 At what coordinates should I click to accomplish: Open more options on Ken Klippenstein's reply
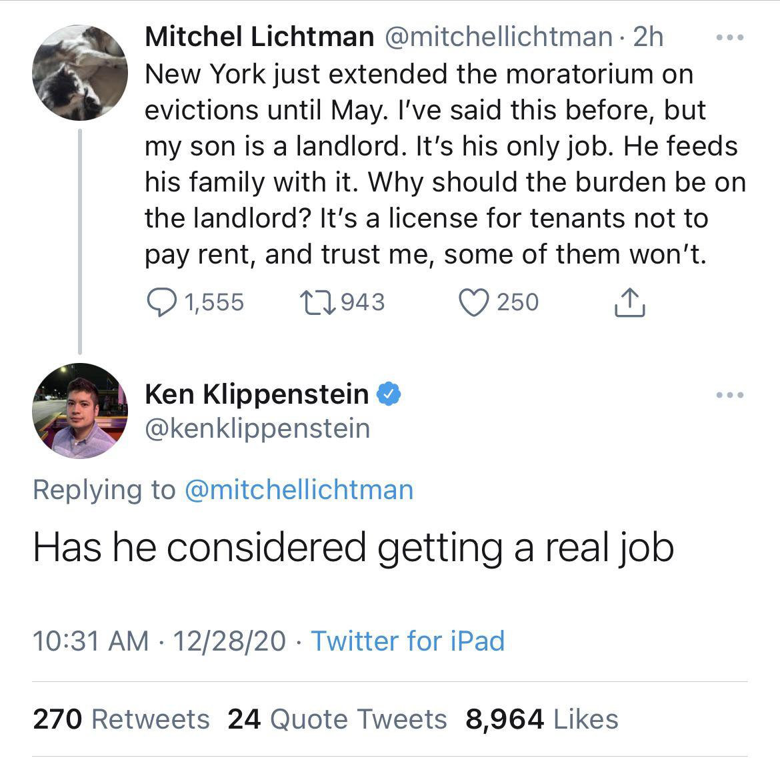click(x=729, y=395)
